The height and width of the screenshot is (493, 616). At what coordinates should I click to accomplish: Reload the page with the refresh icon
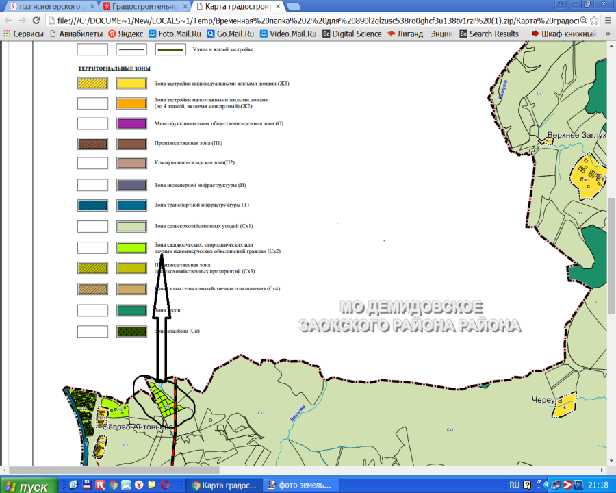click(36, 21)
